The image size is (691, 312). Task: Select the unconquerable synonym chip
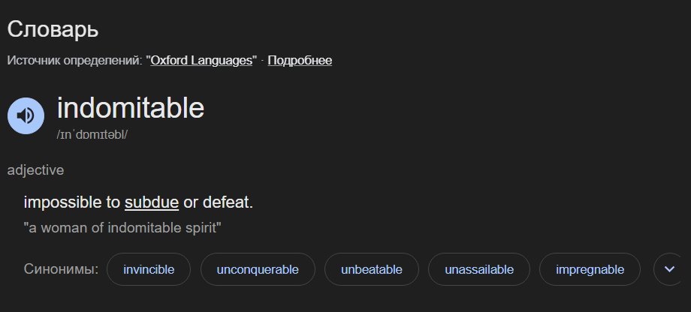(258, 269)
